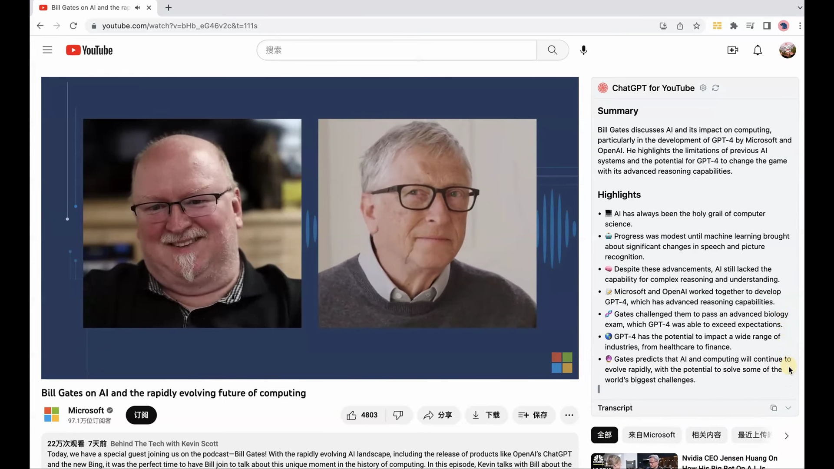Mute the playing tab's audio icon
This screenshot has height=469, width=834.
tap(138, 7)
